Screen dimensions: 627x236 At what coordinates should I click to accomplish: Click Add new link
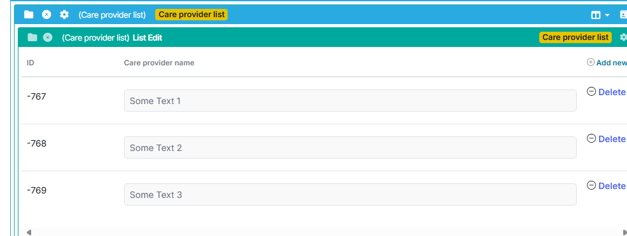[x=607, y=63]
